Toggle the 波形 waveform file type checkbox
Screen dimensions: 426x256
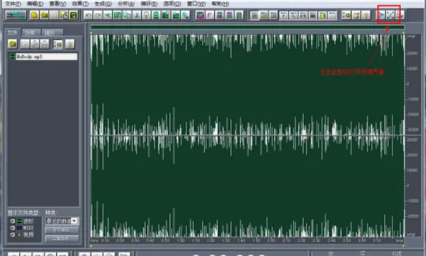[12, 221]
